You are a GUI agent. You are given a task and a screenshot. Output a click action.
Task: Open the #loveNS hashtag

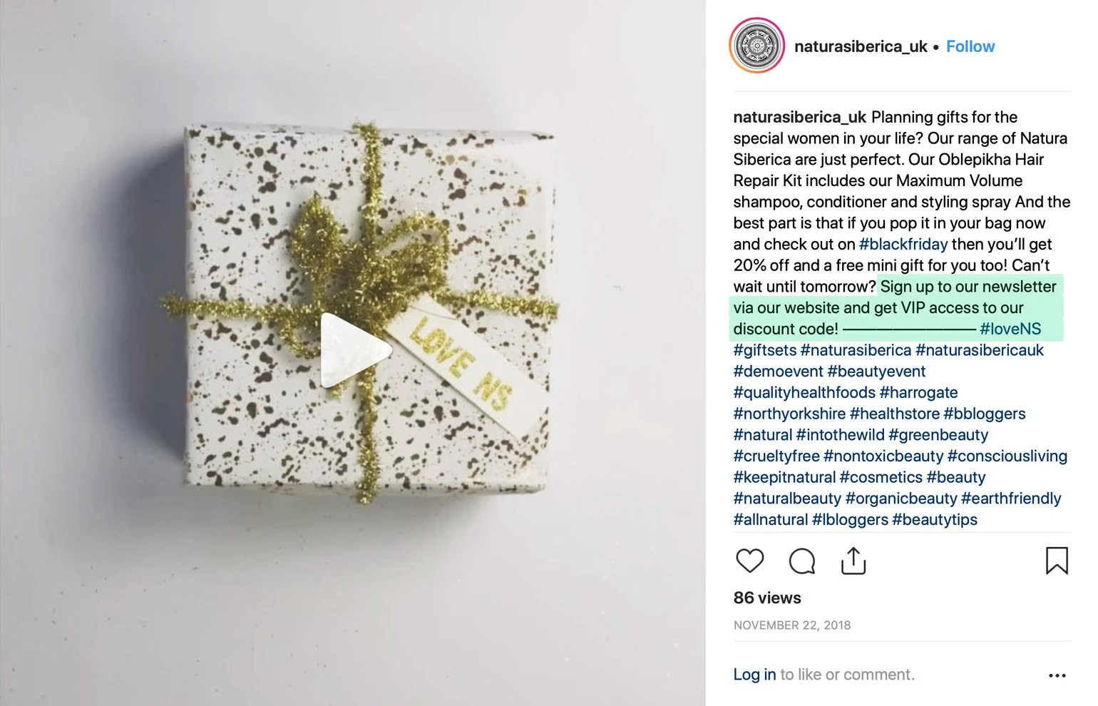tap(1010, 329)
